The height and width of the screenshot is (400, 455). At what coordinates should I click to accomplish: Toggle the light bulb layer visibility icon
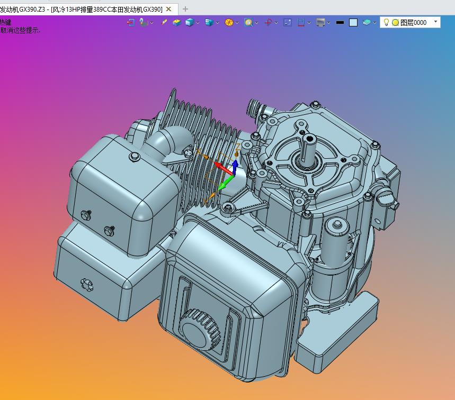click(386, 22)
